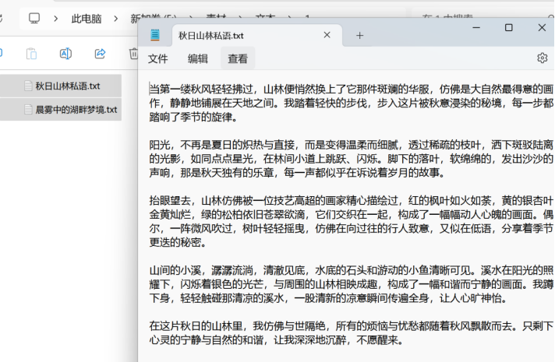Open the 文件 menu in Notepad
The width and height of the screenshot is (555, 362).
click(158, 58)
